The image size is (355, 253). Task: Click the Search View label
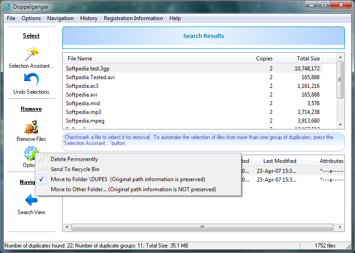pos(31,212)
